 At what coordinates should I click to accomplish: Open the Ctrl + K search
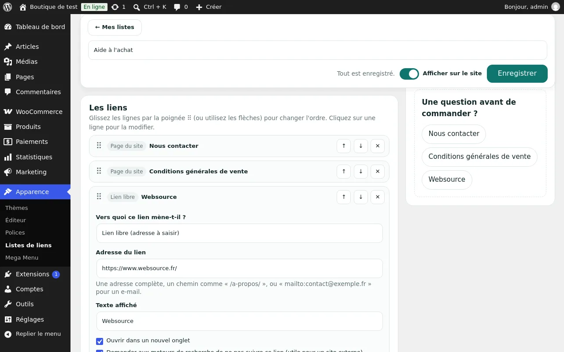pos(150,7)
